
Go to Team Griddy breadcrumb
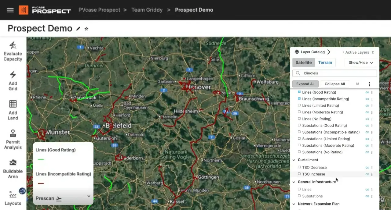click(147, 10)
